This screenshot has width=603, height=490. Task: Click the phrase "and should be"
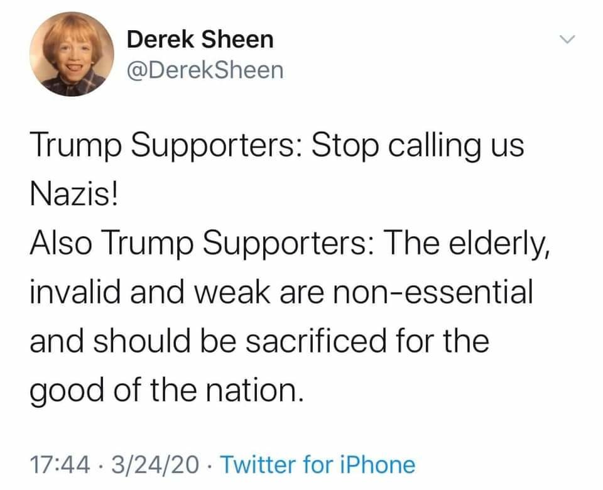pos(133,340)
